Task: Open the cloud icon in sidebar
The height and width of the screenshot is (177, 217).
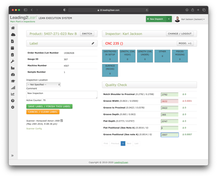Action: [13, 35]
